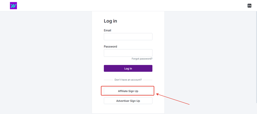Click blank space below Advertiser Sign Up

(128, 109)
